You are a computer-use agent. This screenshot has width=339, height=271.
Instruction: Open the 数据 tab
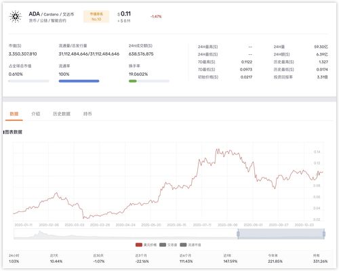(x=14, y=114)
